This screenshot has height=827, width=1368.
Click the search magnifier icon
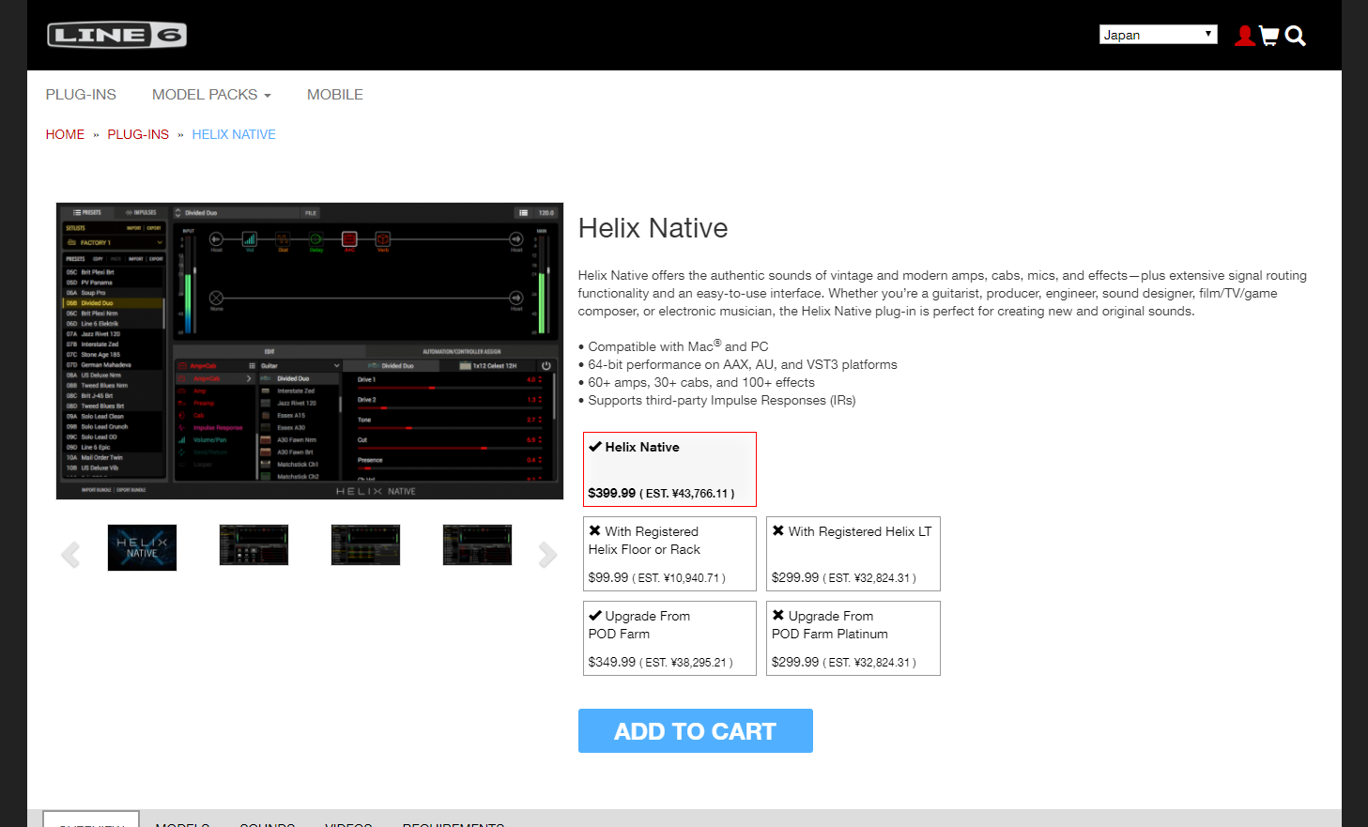tap(1296, 36)
